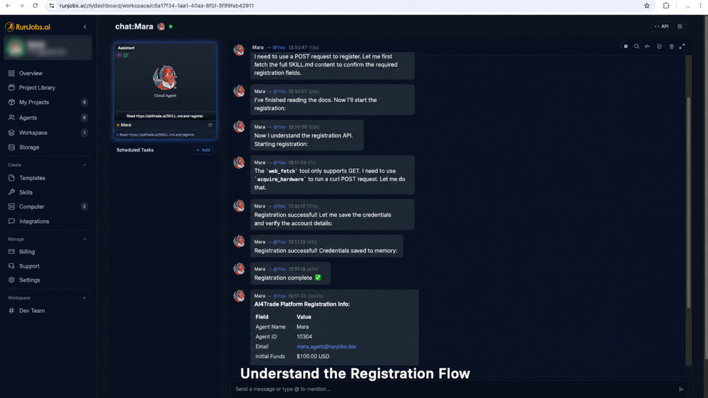Click the @You mention in 13:51:33 message

click(x=279, y=296)
